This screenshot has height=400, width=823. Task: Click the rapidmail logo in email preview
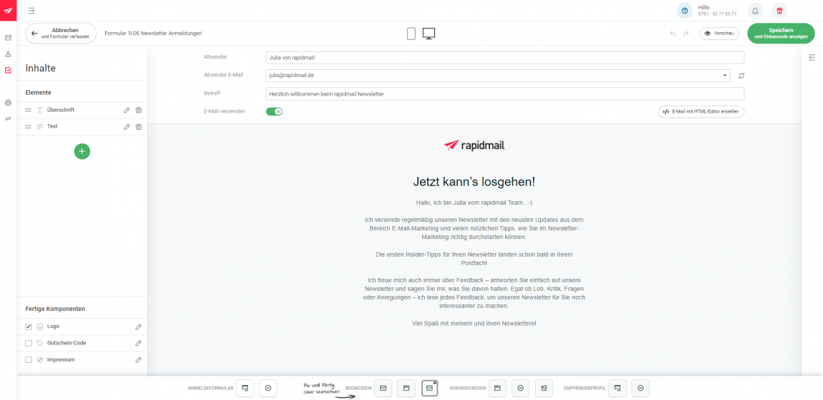coord(474,145)
